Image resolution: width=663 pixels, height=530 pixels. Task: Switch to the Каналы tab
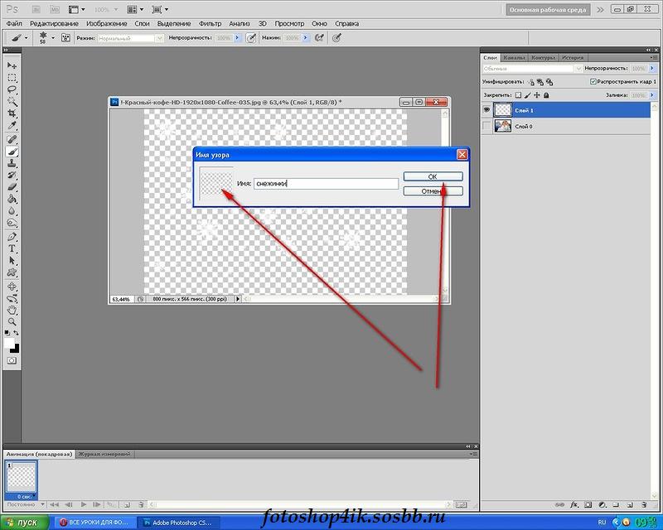coord(514,57)
